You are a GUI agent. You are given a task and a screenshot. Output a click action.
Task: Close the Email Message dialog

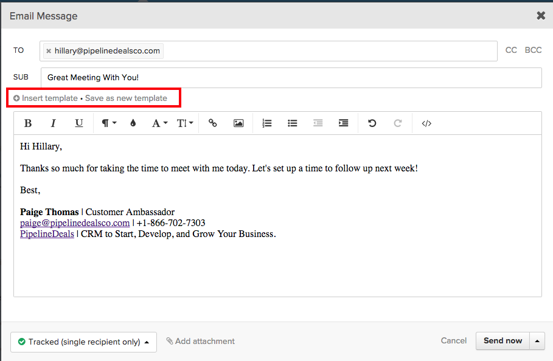point(541,15)
